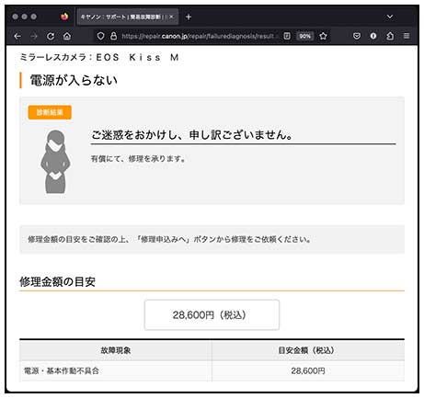The height and width of the screenshot is (398, 424).
Task: Click the 有償にて、修理を承ります text
Action: click(x=138, y=159)
